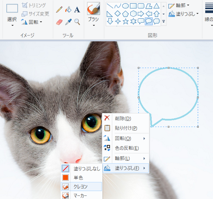
Task: Choose the straight line shape
Action: (x=110, y=6)
